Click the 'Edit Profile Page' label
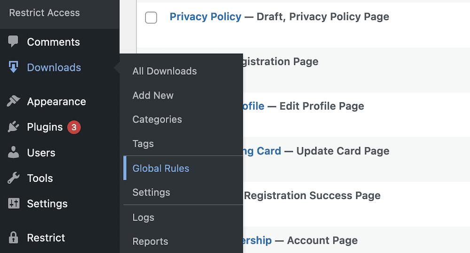This screenshot has height=253, width=470. (321, 106)
